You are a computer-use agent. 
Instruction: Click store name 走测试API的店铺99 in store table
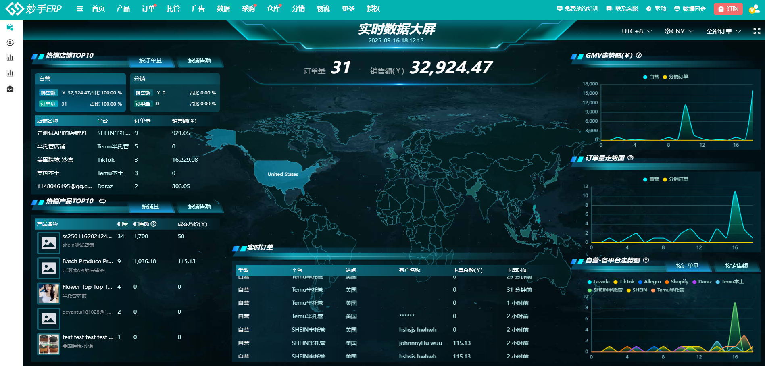click(62, 133)
